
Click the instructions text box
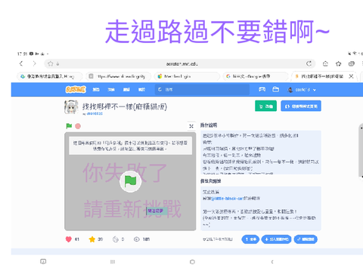point(261,152)
